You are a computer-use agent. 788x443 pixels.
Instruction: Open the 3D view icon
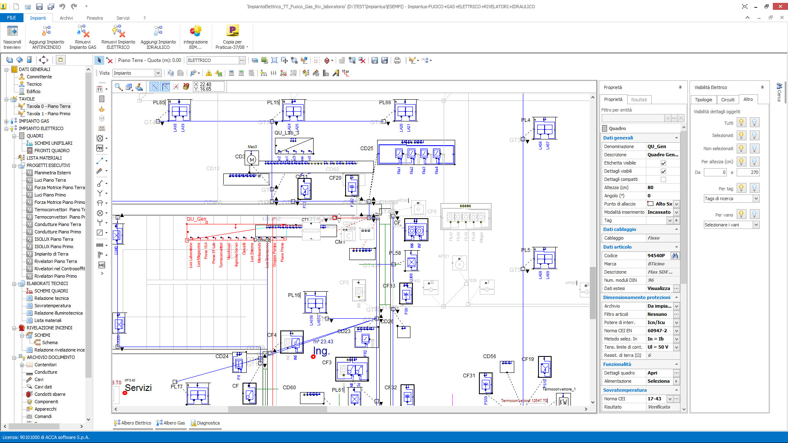coord(186,87)
